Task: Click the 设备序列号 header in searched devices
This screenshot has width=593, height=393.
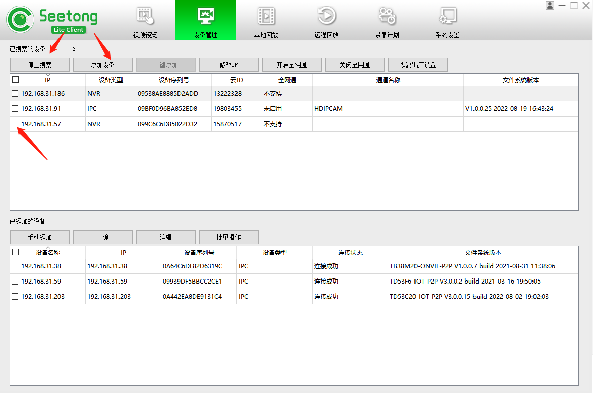Action: (x=173, y=80)
